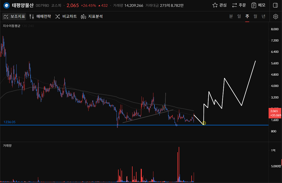Screen dimensions: 282x183
Task: Switch chart to 월 monthly interval
Action: click(255, 16)
